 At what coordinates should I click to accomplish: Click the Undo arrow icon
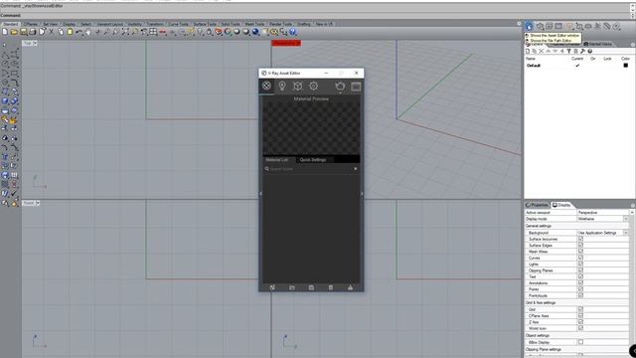coord(79,32)
